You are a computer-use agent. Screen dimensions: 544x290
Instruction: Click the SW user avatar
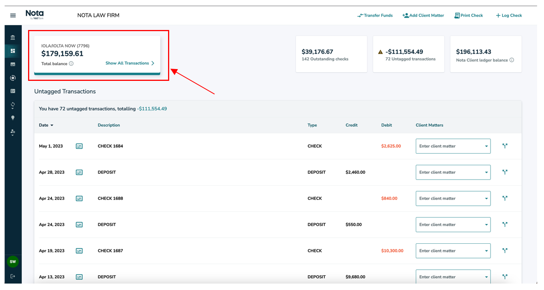coord(13,262)
